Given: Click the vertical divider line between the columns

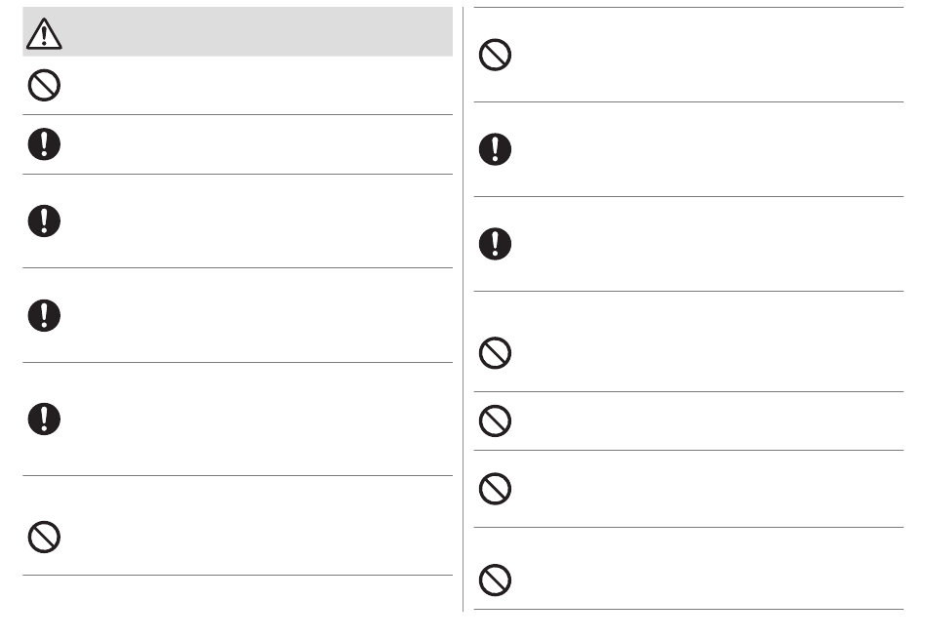Looking at the screenshot, I should (x=463, y=309).
